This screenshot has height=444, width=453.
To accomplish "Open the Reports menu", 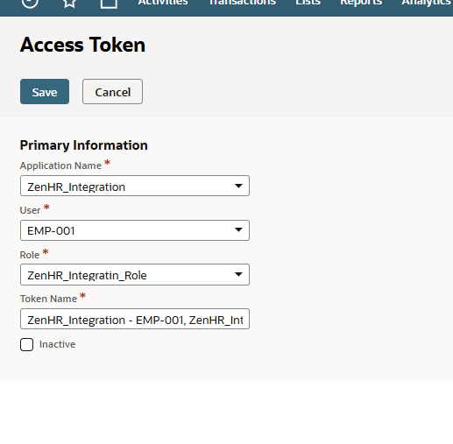I will [x=361, y=3].
